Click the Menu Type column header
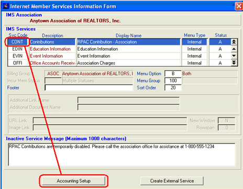The height and width of the screenshot is (189, 243). (194, 36)
